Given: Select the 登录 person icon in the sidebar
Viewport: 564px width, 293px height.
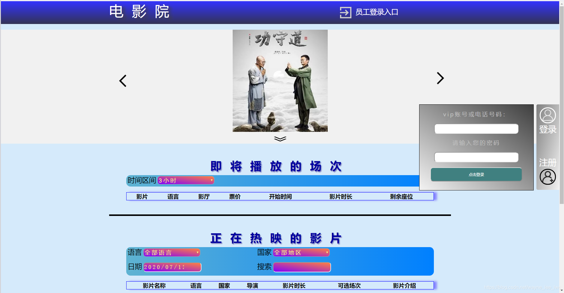Looking at the screenshot, I should coord(547,115).
